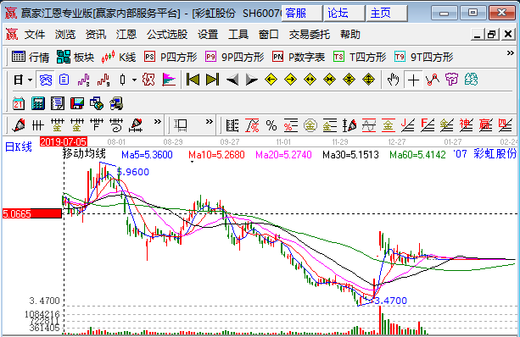Click yellow diamond eight-way star icon
520x337 pixels.
[349, 80]
